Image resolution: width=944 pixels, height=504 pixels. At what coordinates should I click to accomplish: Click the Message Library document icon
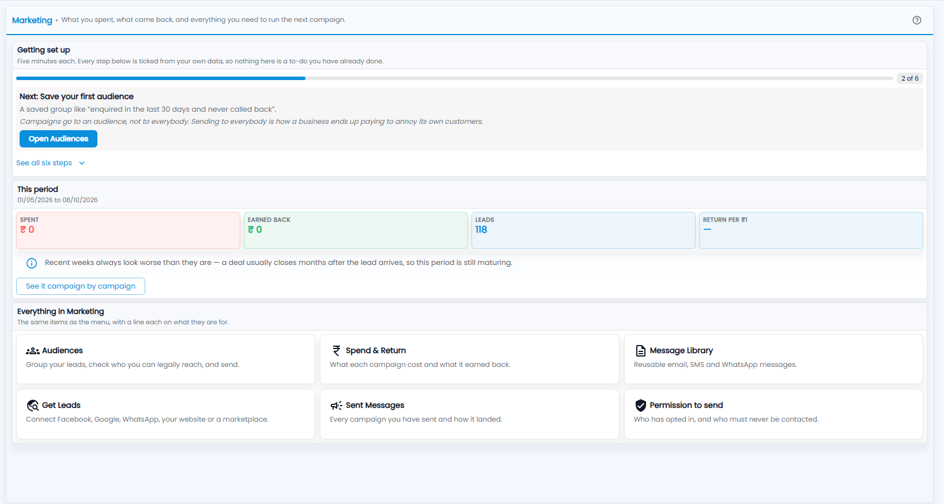click(640, 350)
